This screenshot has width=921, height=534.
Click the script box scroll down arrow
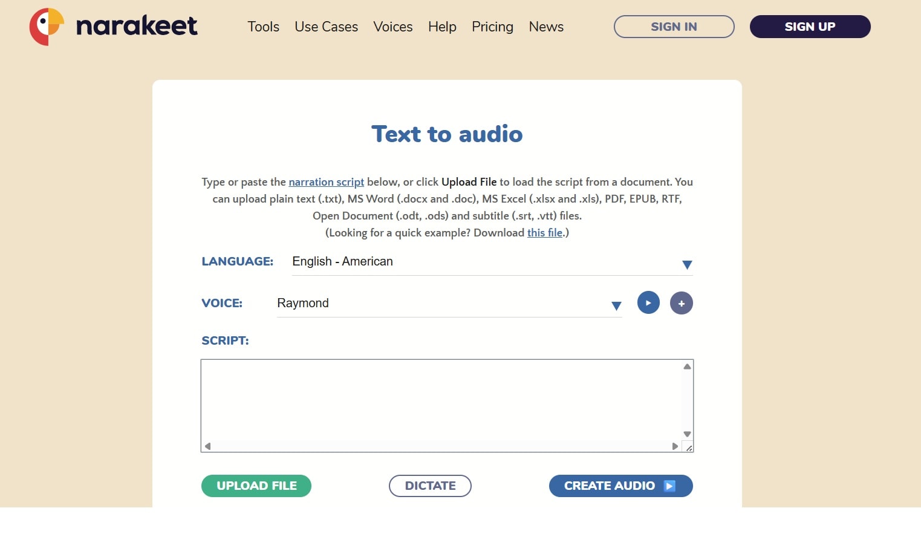coord(687,434)
